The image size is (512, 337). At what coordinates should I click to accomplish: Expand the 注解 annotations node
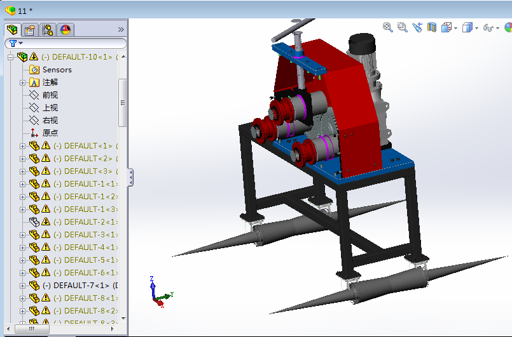point(22,83)
